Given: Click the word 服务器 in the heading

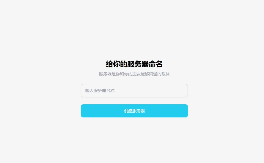Looking at the screenshot, I should click(x=138, y=64).
